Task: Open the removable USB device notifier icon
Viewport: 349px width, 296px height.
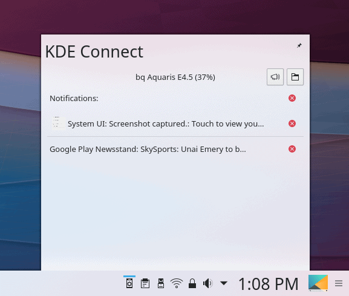Action: 161,283
